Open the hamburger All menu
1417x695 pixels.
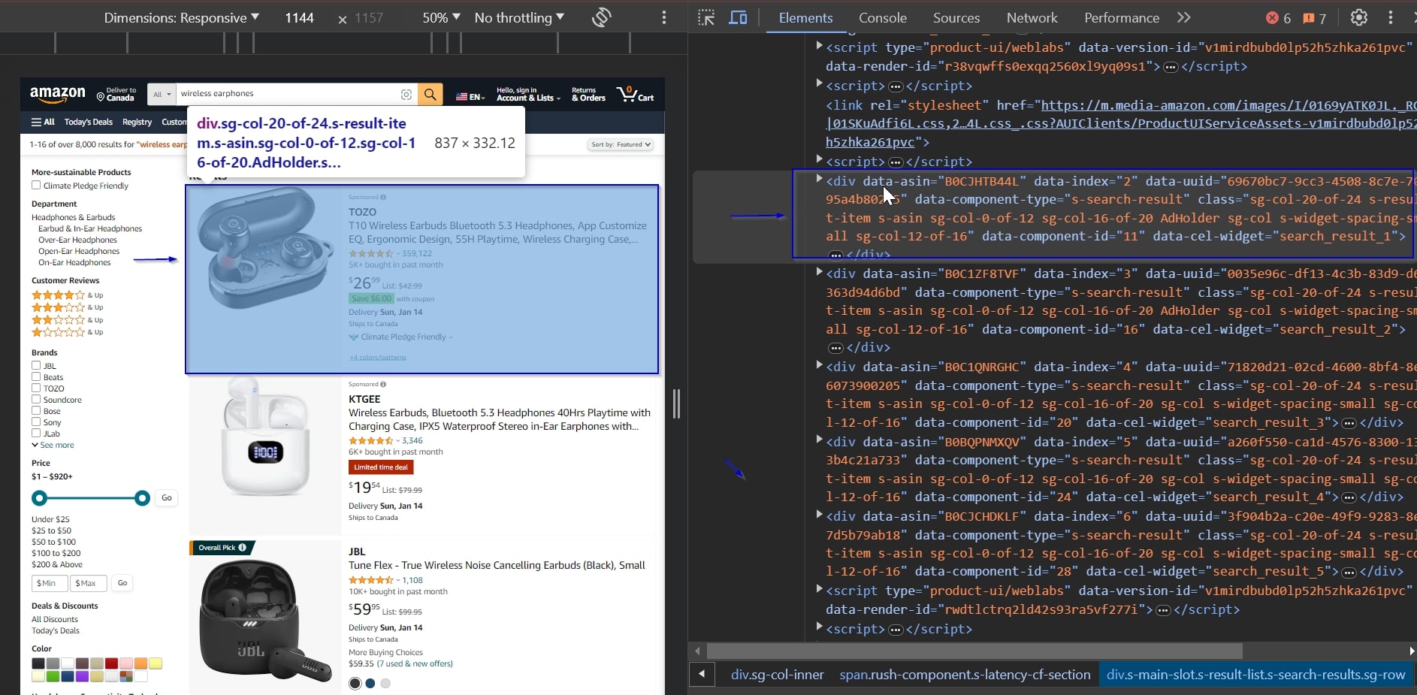[x=43, y=122]
